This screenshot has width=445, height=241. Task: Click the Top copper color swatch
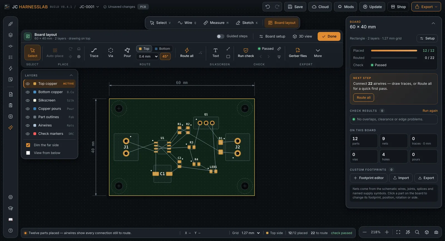[35, 84]
